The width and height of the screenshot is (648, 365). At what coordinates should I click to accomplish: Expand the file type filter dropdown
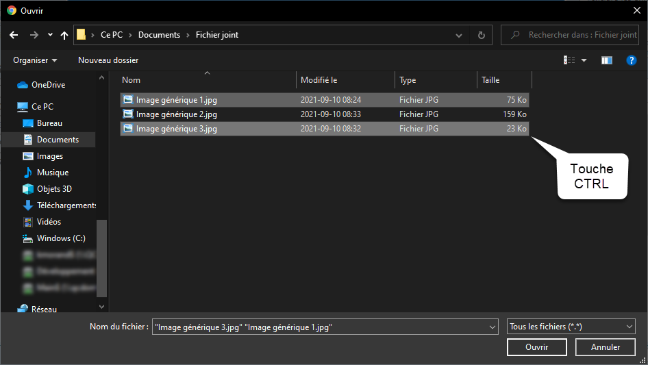630,327
